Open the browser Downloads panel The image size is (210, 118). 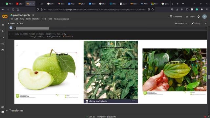click(x=177, y=10)
